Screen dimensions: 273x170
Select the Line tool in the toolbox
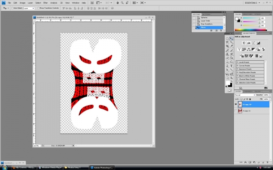(x=232, y=70)
